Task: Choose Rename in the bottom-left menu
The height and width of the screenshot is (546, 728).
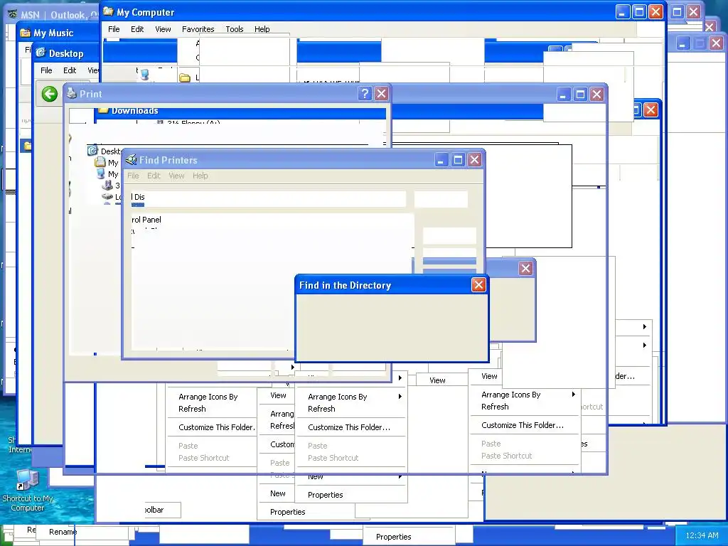Action: pyautogui.click(x=63, y=532)
